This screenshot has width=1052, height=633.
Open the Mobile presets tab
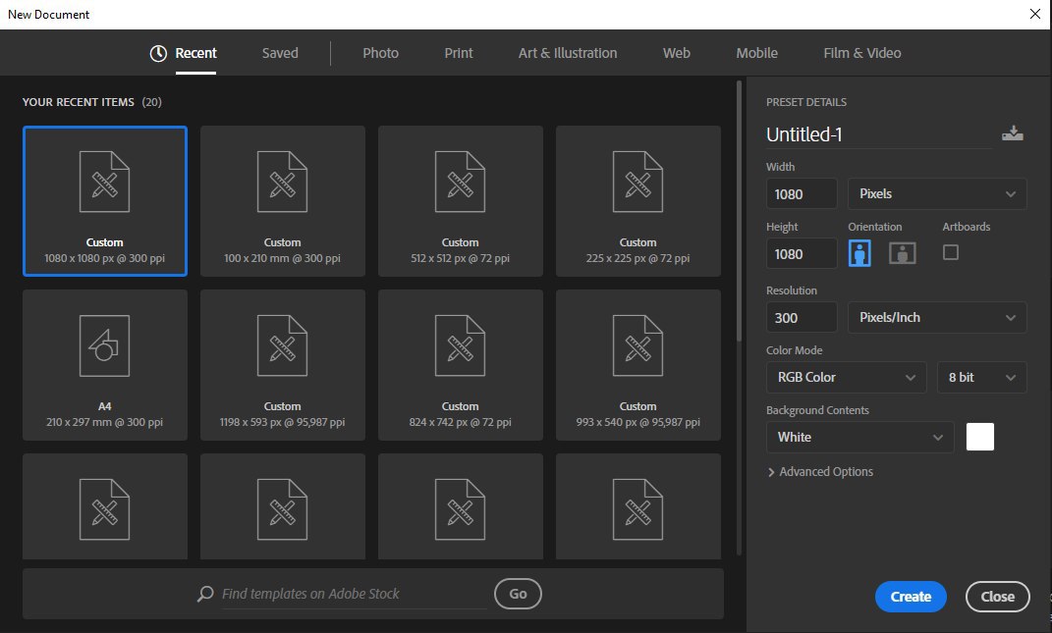756,53
